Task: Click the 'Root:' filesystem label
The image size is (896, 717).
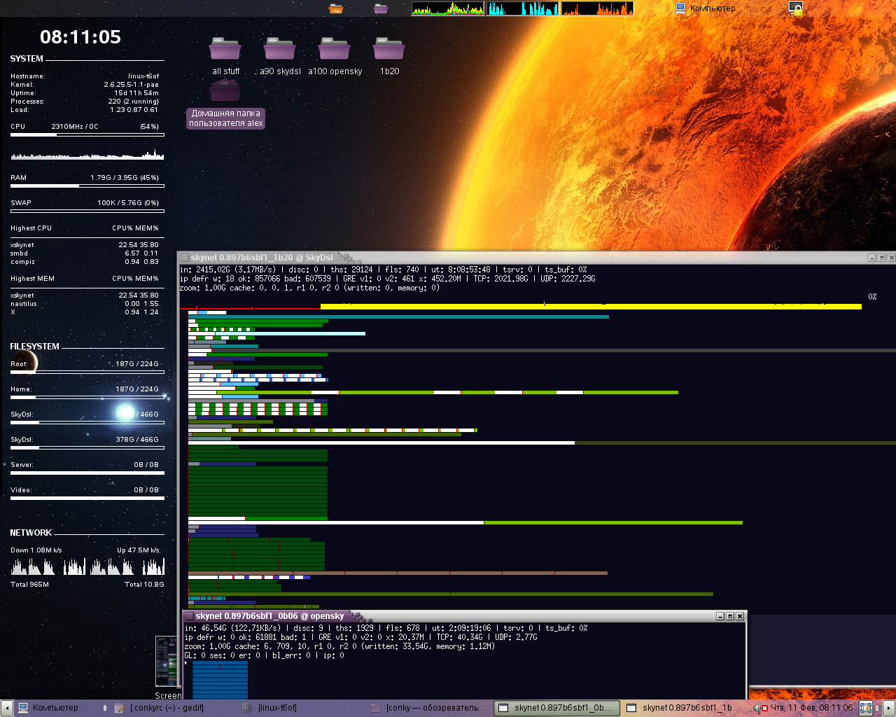Action: point(20,364)
